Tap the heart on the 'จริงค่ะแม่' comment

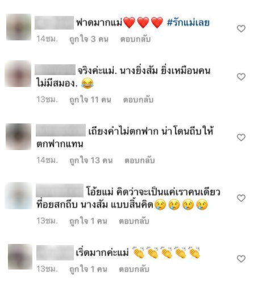point(241,77)
